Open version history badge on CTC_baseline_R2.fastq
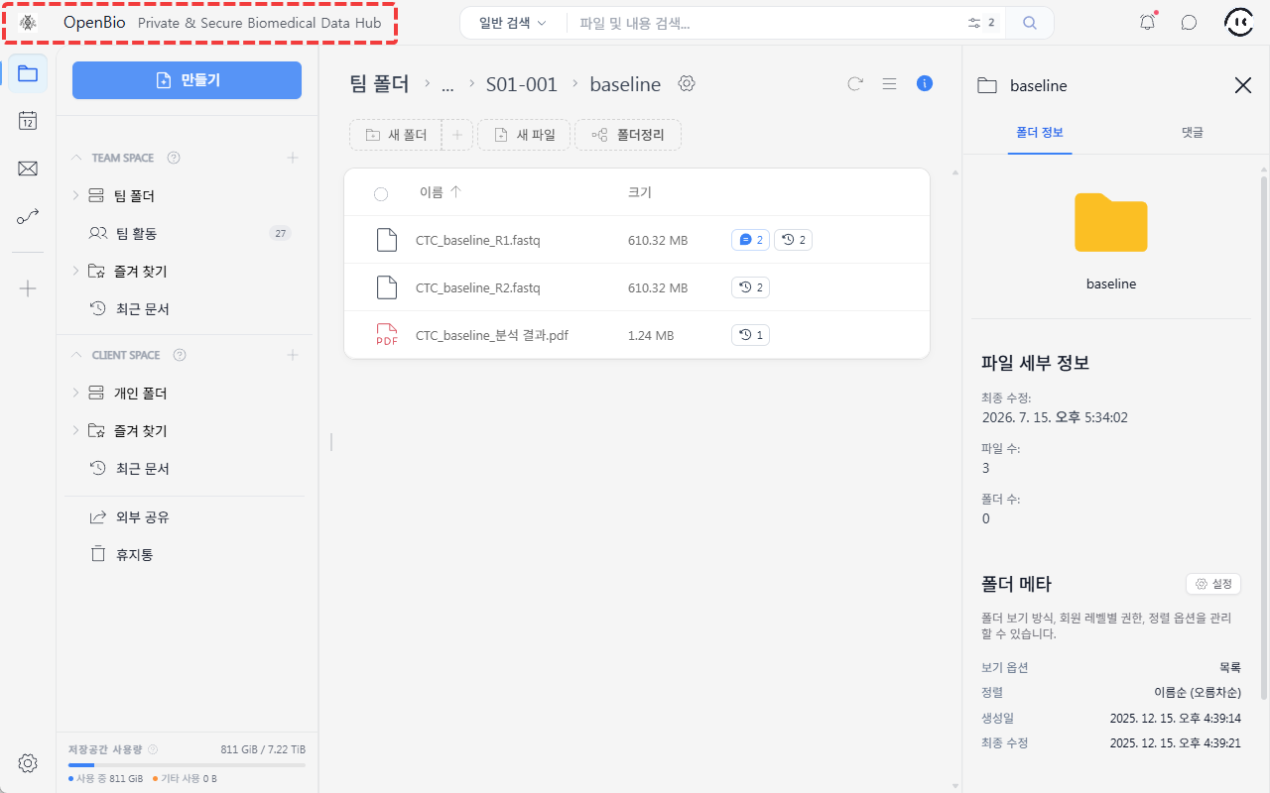The height and width of the screenshot is (793, 1270). (x=750, y=287)
